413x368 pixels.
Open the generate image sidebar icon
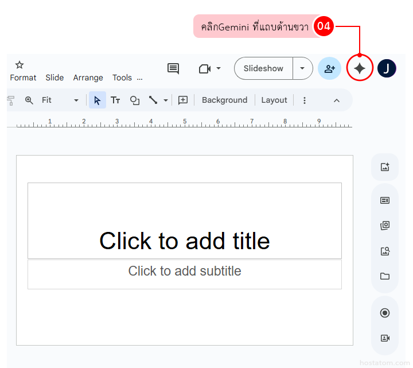click(x=385, y=167)
